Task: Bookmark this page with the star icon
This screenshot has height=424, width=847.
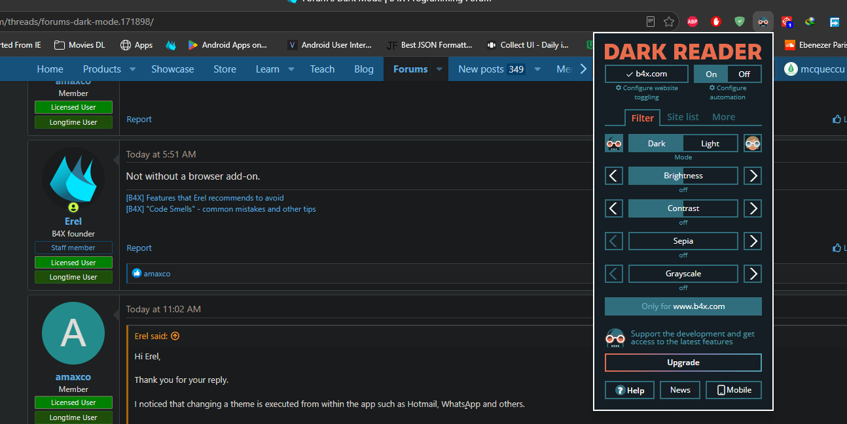Action: (669, 22)
